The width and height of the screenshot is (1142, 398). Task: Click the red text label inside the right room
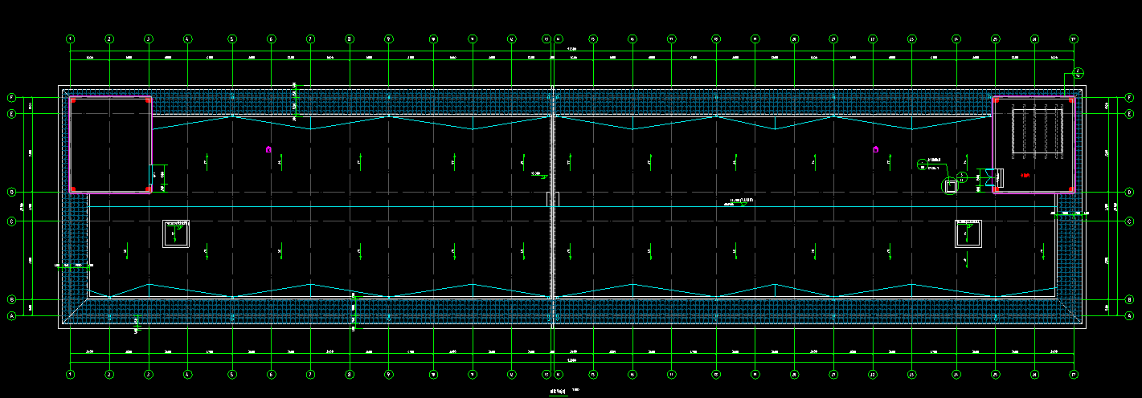click(x=1025, y=174)
